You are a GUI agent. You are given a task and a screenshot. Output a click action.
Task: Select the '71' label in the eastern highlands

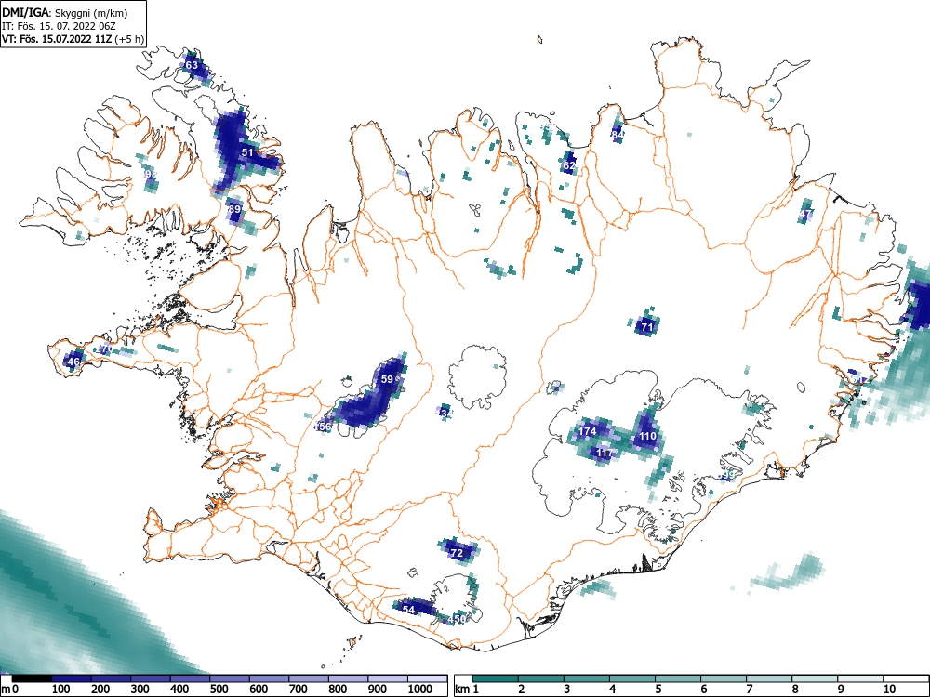[647, 326]
